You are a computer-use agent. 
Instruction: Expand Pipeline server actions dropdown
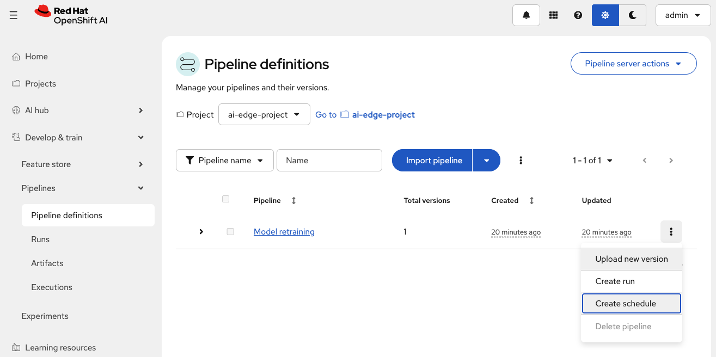point(633,64)
